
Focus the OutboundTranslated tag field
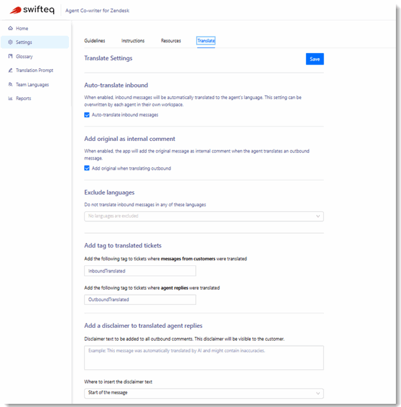(140, 300)
